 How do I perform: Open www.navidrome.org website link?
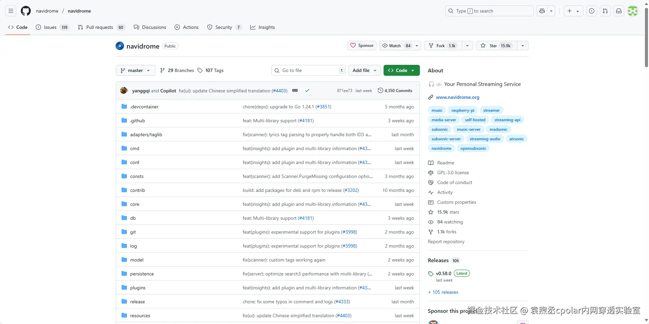coord(458,97)
